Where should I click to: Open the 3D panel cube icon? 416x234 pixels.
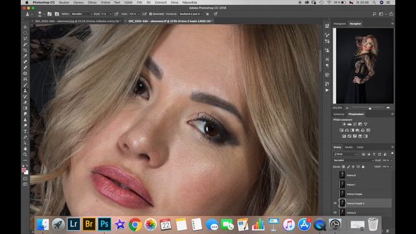pyautogui.click(x=327, y=75)
